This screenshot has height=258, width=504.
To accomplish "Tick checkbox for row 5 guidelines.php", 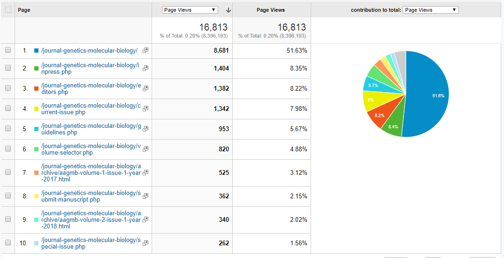I will [8, 129].
